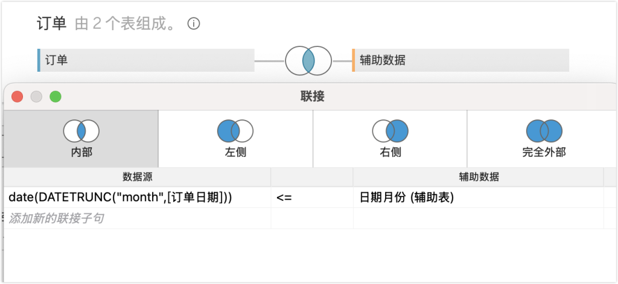
Task: Click 添加新的联接子句 to add clause
Action: tap(56, 218)
